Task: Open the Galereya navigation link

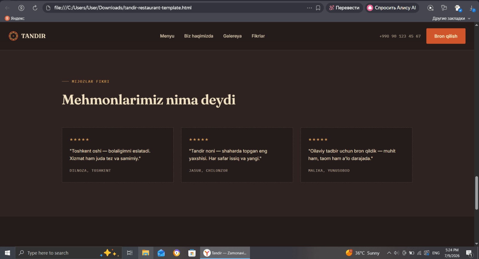Action: pos(232,36)
